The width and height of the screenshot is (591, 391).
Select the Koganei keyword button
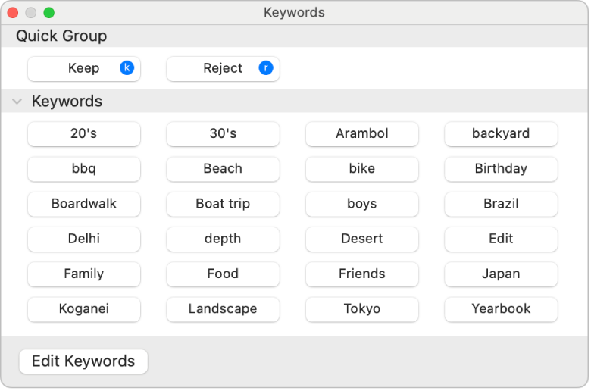coord(83,309)
